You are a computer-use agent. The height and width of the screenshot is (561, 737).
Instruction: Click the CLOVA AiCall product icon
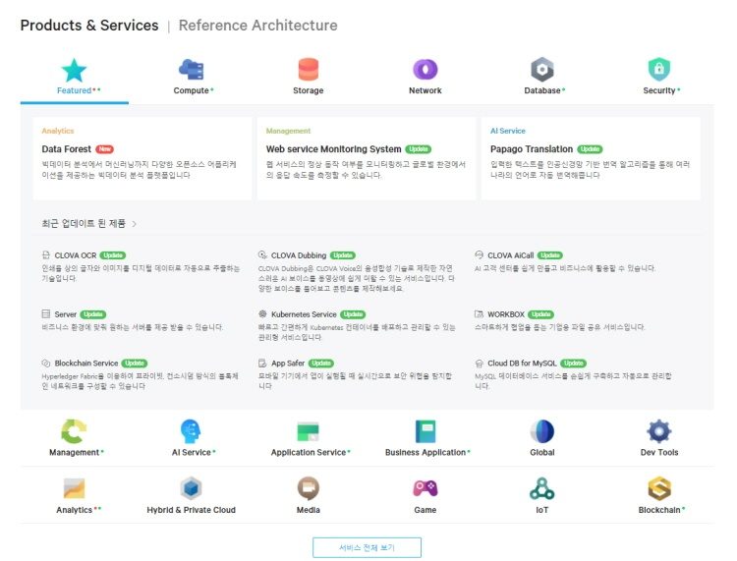[479, 255]
